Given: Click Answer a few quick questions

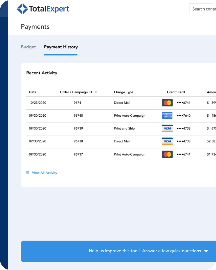Looking at the screenshot, I should point(171,251).
